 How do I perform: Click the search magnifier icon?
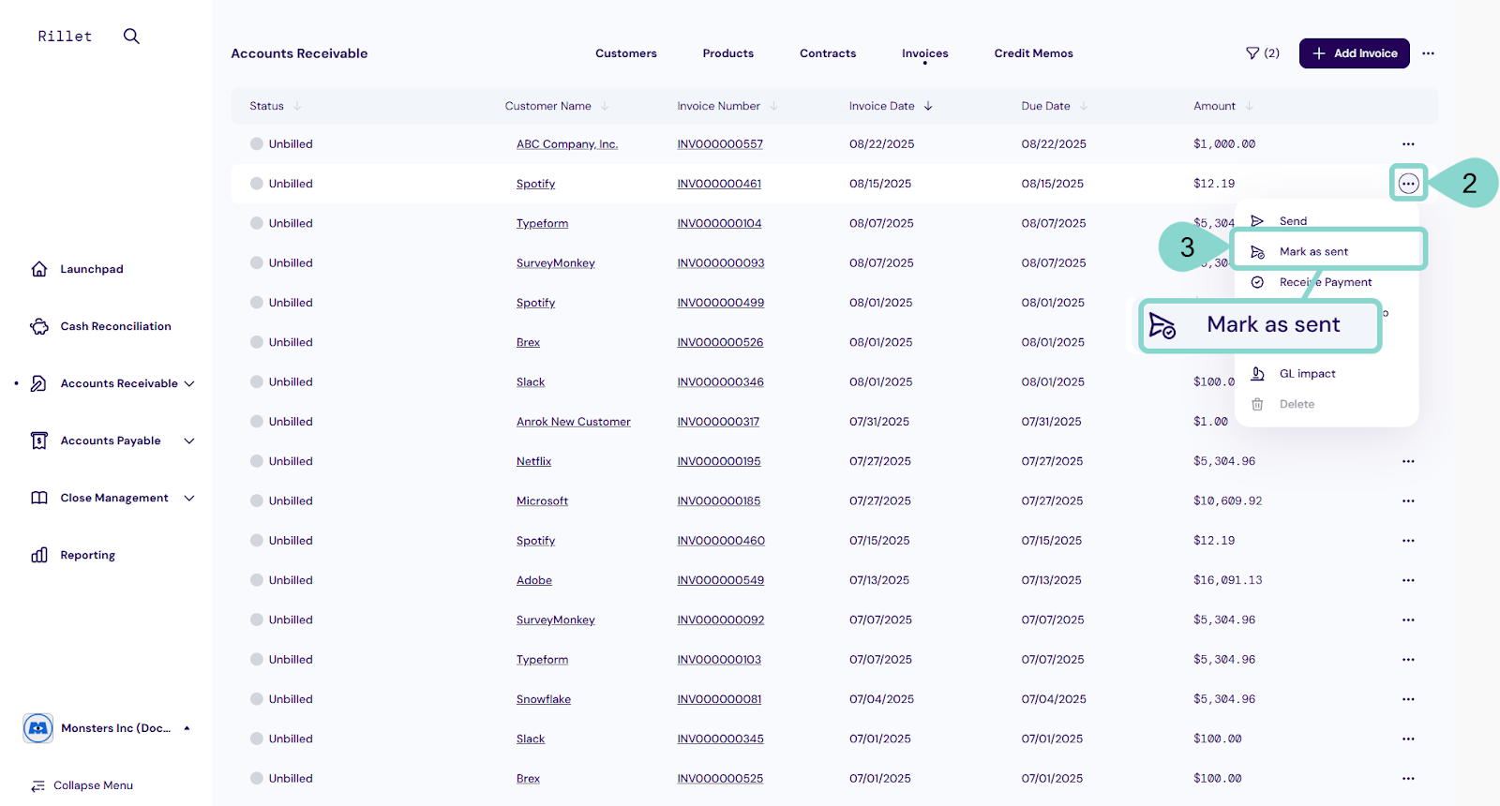coord(131,36)
